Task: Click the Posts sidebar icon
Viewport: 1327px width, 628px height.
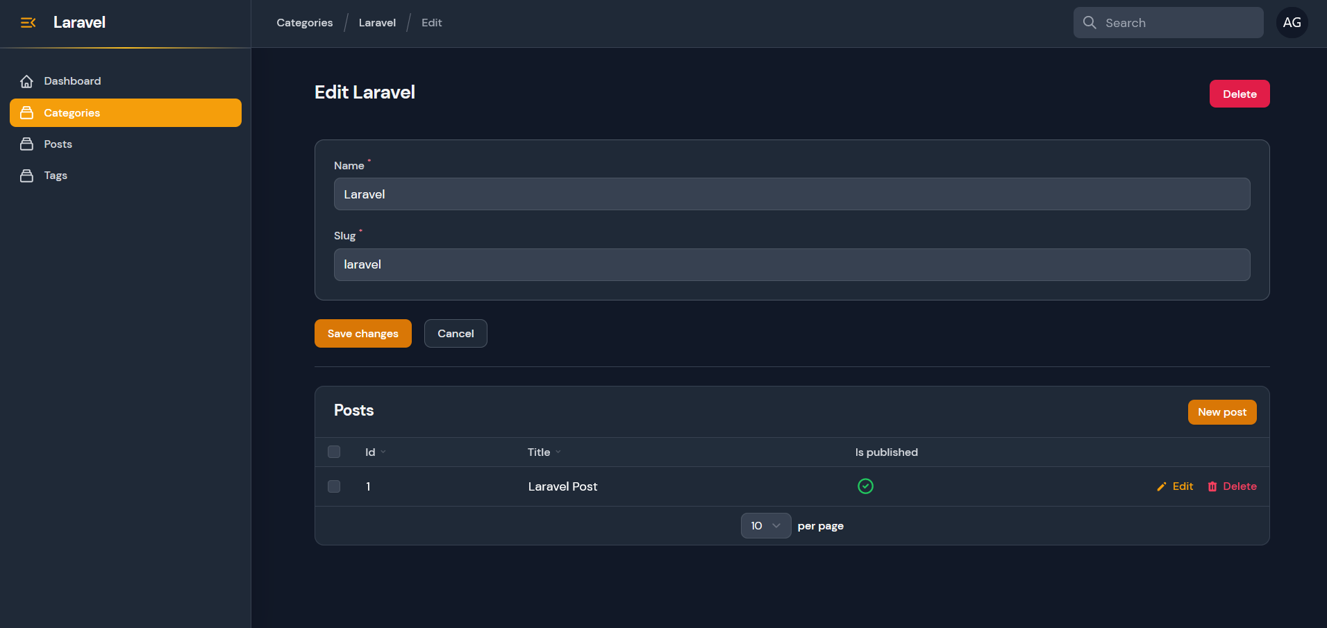Action: point(26,144)
